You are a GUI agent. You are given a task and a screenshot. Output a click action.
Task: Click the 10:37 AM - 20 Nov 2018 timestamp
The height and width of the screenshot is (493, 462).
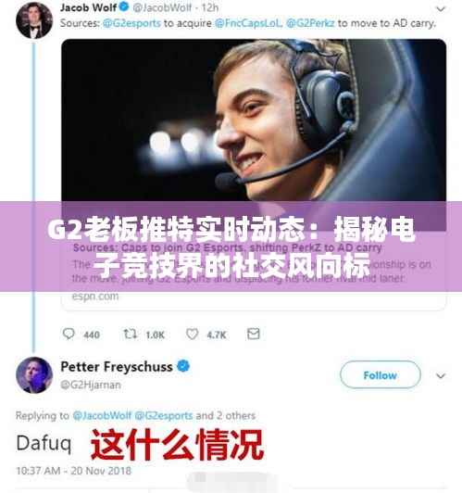click(73, 471)
